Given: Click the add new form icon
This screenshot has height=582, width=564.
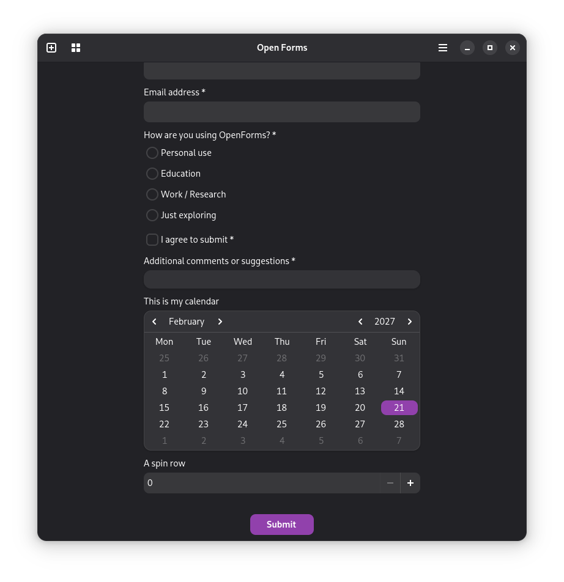Looking at the screenshot, I should click(51, 47).
